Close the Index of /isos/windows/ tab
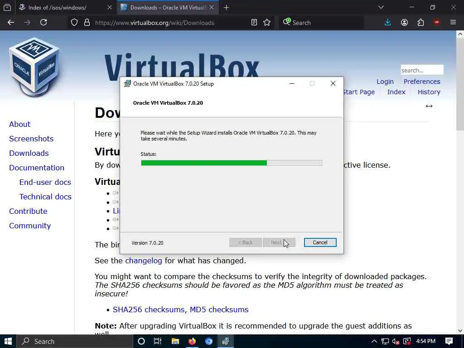Screen dimensions: 464x348 pyautogui.click(x=110, y=7)
